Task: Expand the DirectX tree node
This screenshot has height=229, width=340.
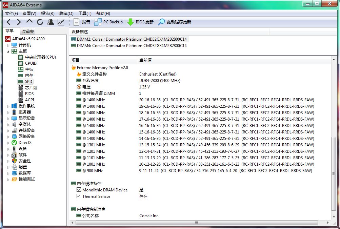Action: coord(8,143)
